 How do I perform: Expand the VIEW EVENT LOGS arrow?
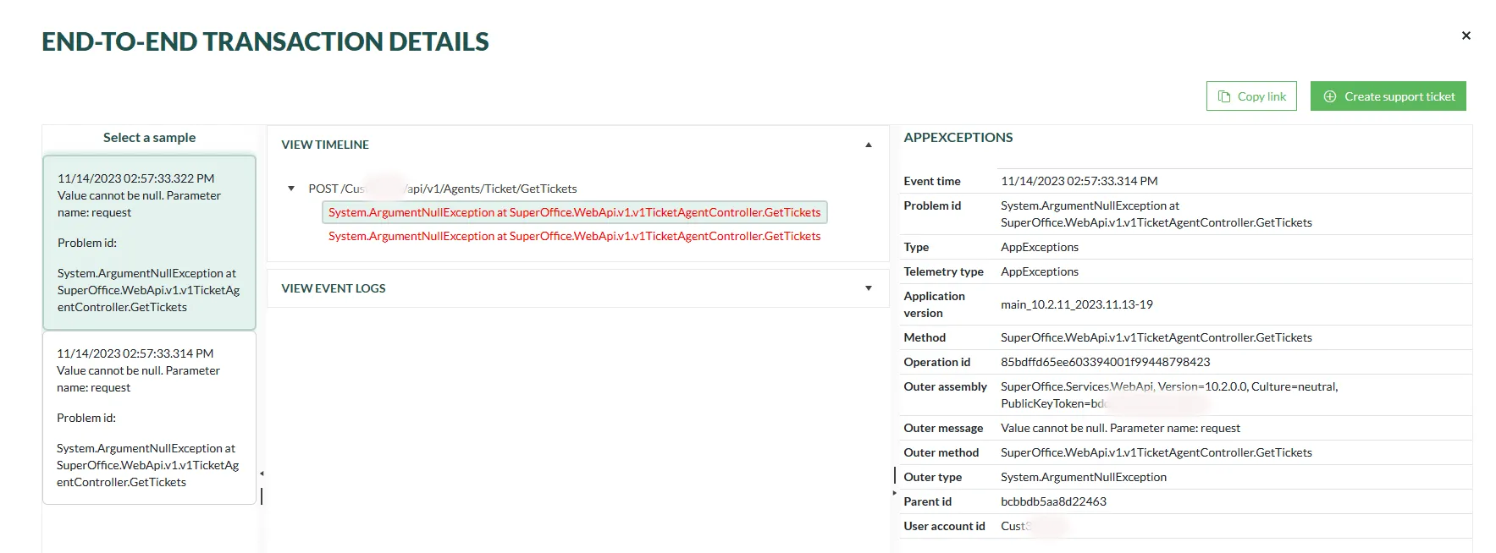(x=868, y=288)
